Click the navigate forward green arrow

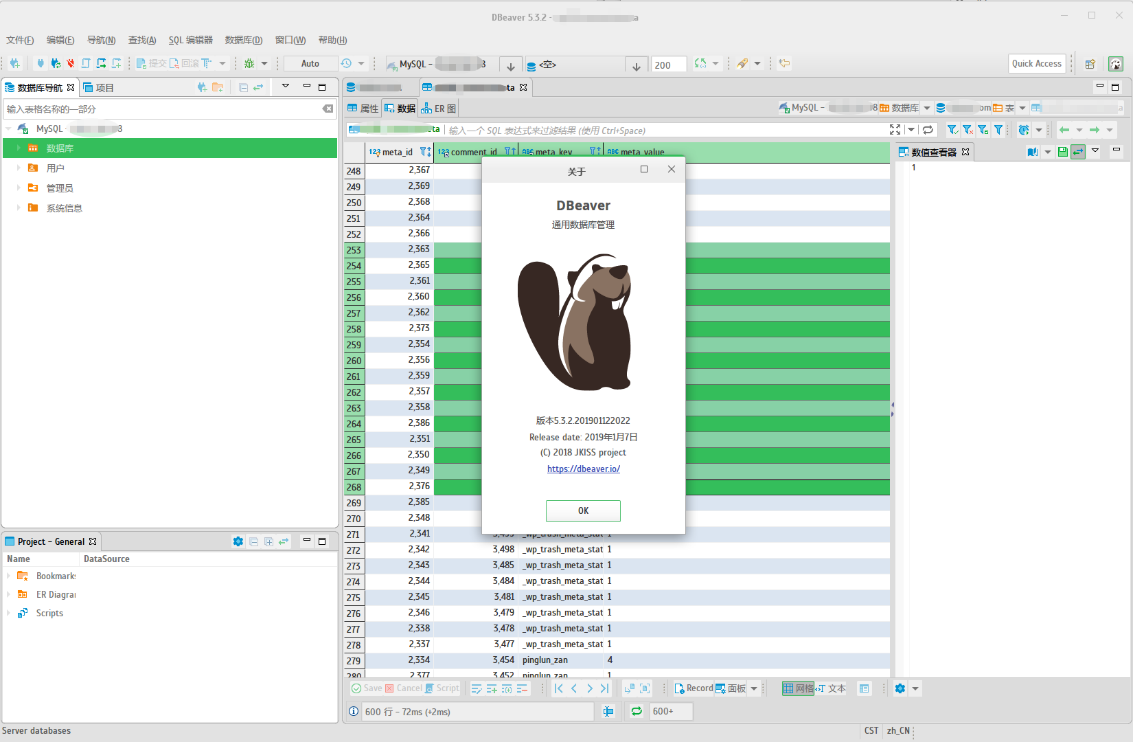(x=1095, y=129)
